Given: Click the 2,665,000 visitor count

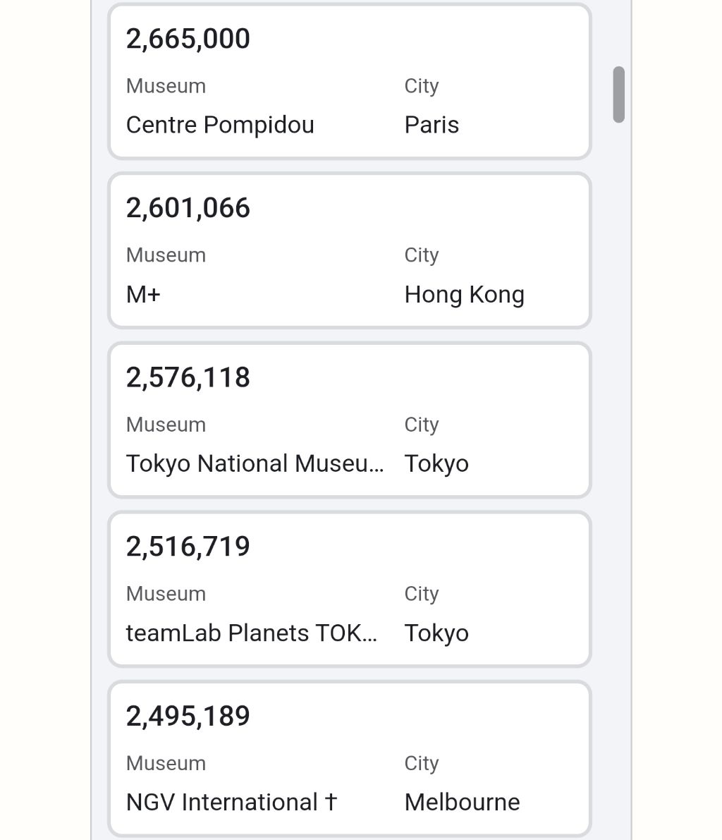Looking at the screenshot, I should tap(188, 39).
